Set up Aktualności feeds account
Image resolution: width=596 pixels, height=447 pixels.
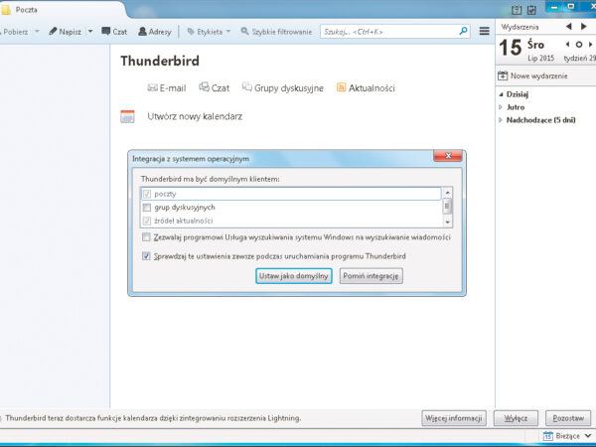[x=366, y=88]
